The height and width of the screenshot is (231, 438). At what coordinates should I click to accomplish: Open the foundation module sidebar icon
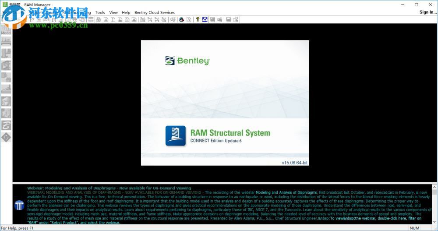pyautogui.click(x=6, y=89)
